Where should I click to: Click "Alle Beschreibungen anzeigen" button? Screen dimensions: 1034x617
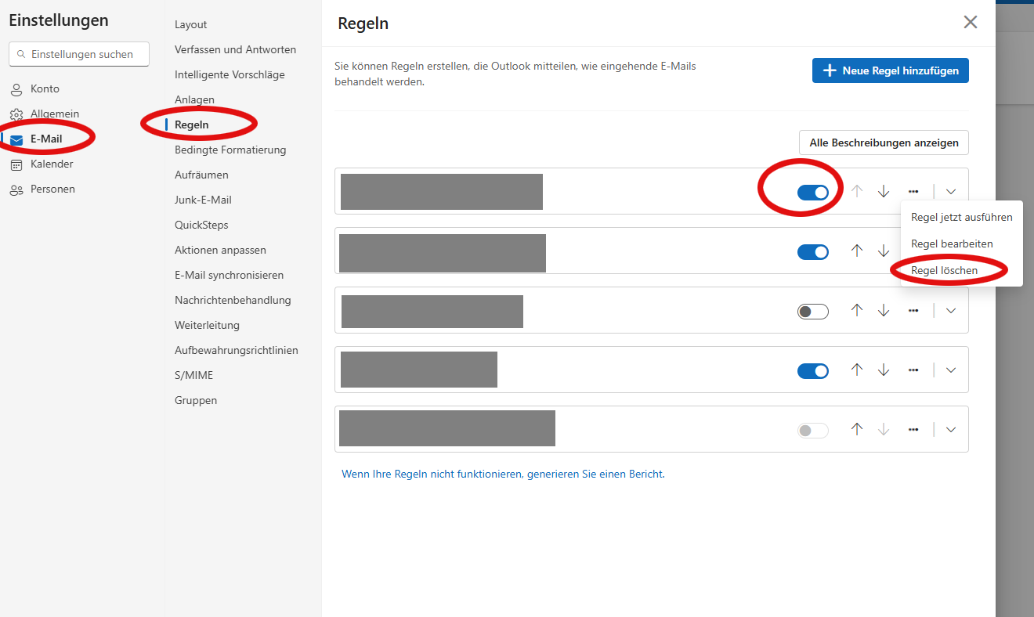(x=884, y=143)
